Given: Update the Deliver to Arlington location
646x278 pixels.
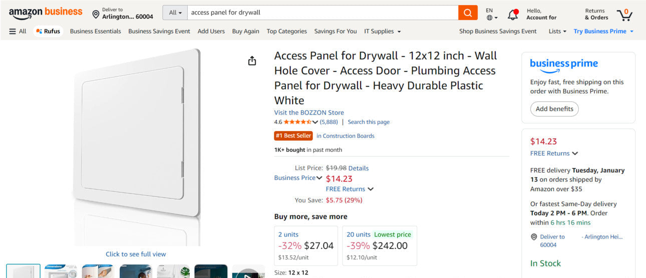Looking at the screenshot, I should (x=123, y=13).
